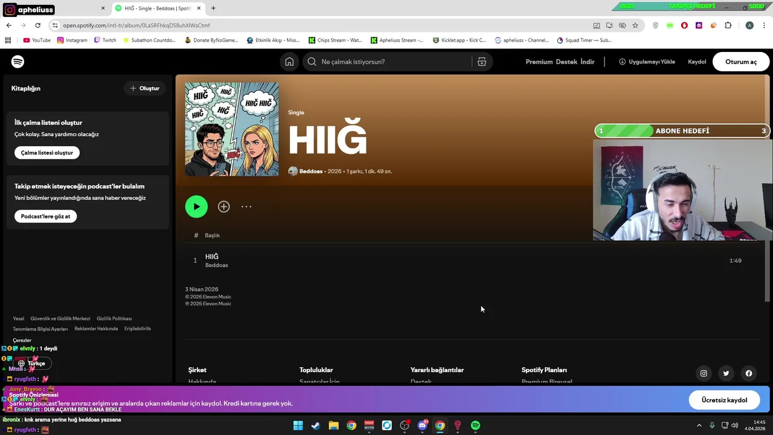Switch to the apheliuss browser tab
The width and height of the screenshot is (773, 435).
pos(54,8)
